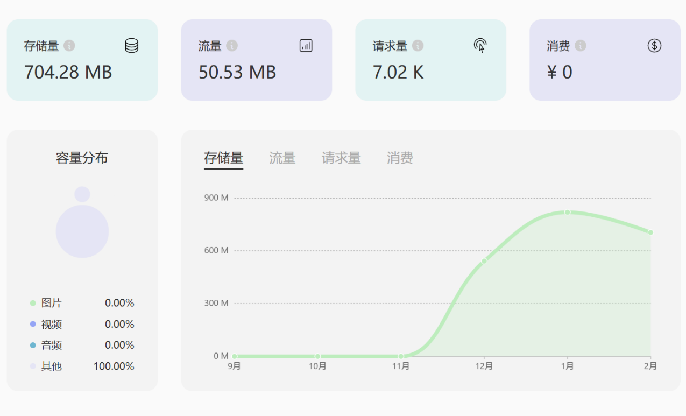
Task: Click the 900 M axis label
Action: 216,198
